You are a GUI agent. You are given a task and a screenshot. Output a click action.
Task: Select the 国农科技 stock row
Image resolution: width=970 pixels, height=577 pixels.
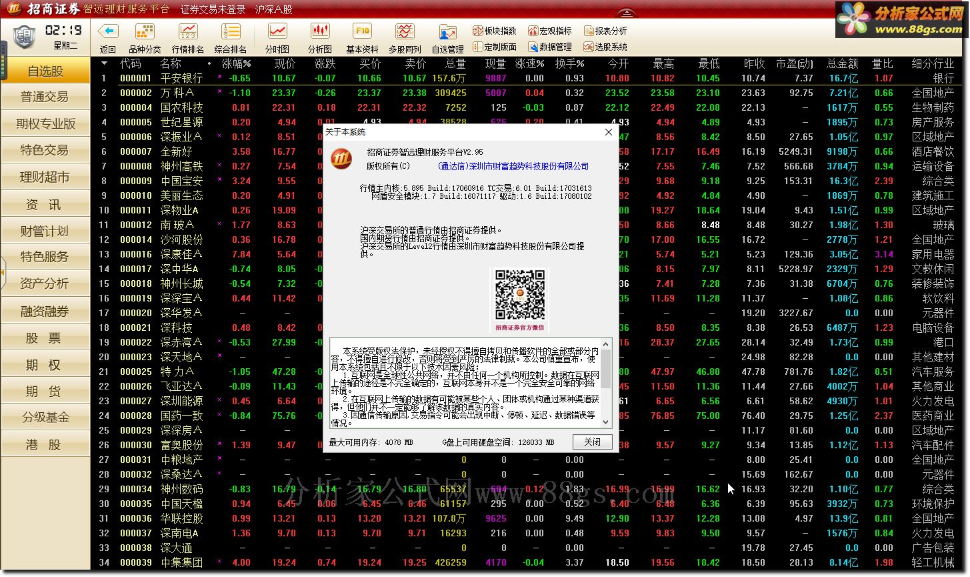click(x=529, y=107)
